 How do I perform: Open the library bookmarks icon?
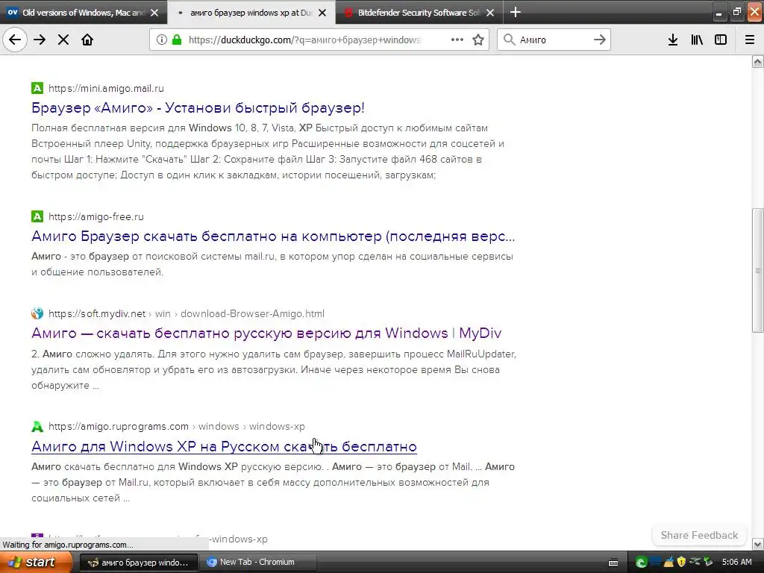click(697, 40)
